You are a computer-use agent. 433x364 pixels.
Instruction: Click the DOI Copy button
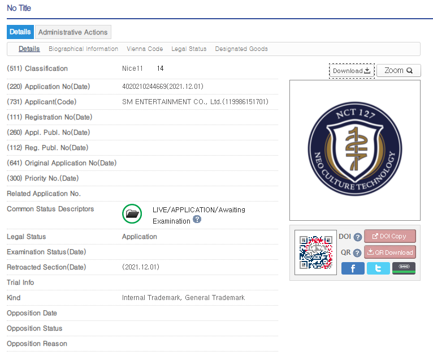click(x=389, y=236)
